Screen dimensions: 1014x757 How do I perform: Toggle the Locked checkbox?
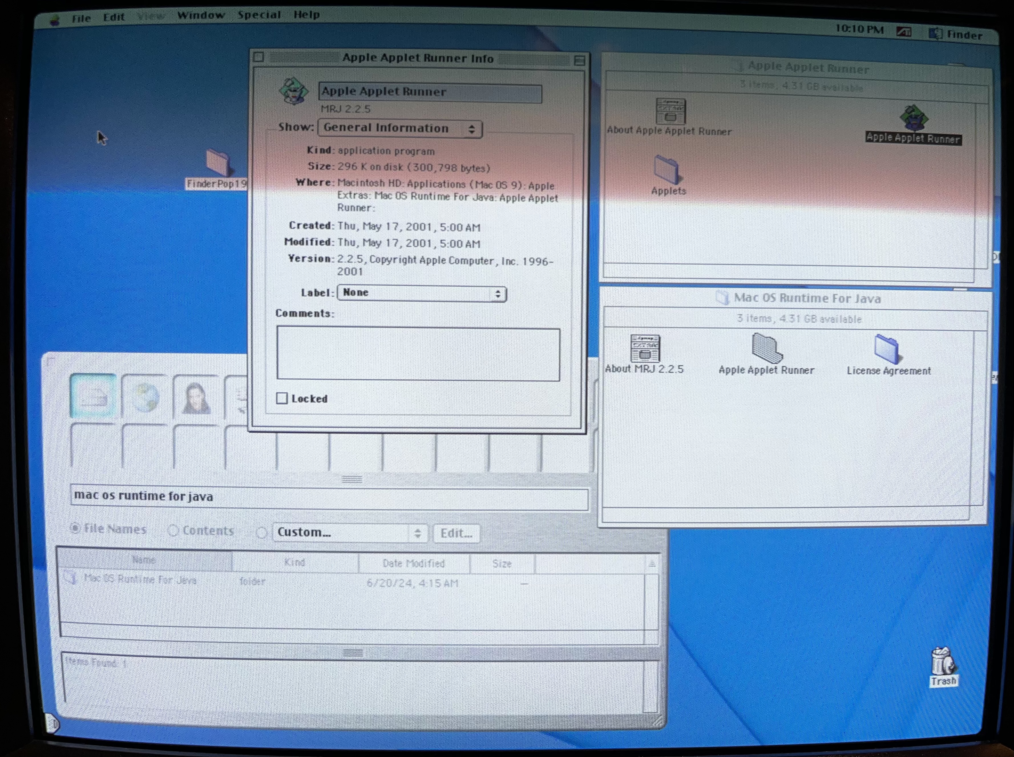click(x=282, y=398)
